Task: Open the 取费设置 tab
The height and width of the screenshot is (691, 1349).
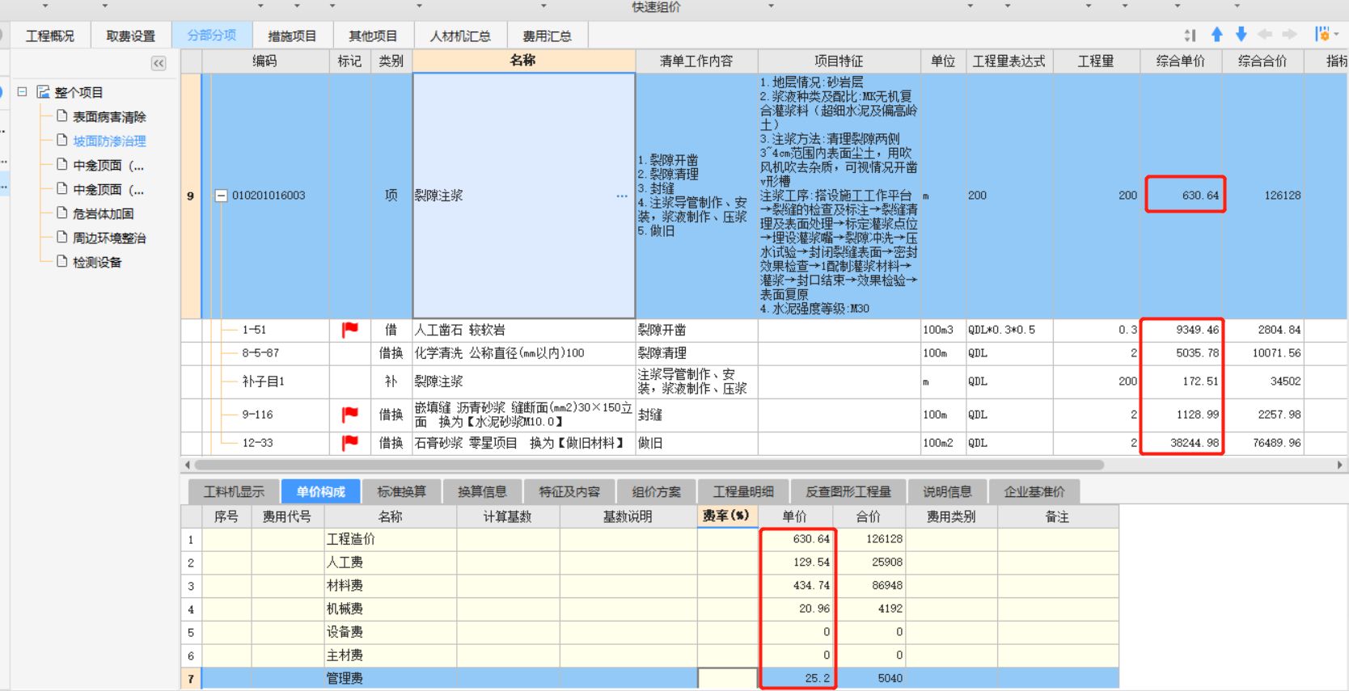Action: pyautogui.click(x=130, y=36)
